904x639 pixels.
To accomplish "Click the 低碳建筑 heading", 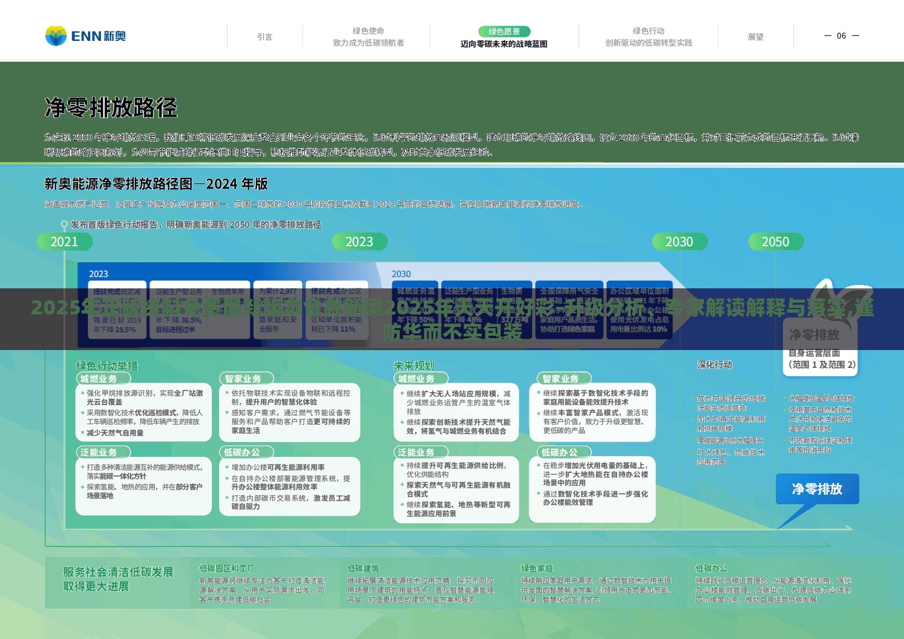I will tap(363, 568).
